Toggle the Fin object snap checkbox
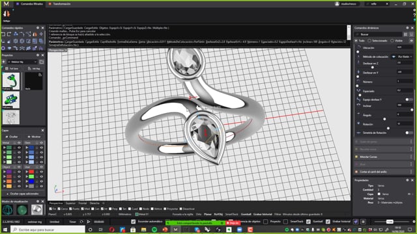This screenshot has height=234, width=417. coord(51,209)
